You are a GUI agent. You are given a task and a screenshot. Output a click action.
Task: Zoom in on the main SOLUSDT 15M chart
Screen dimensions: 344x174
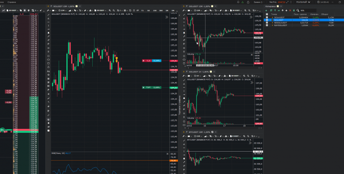(x=110, y=10)
